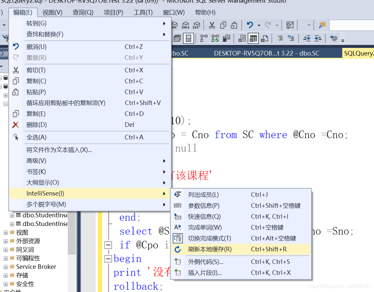Click Include Client Statistics icon
This screenshot has height=292, width=374.
click(x=227, y=38)
